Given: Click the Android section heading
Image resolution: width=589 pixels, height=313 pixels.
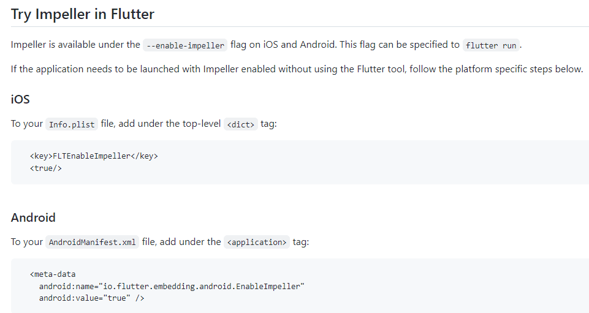Looking at the screenshot, I should [33, 217].
